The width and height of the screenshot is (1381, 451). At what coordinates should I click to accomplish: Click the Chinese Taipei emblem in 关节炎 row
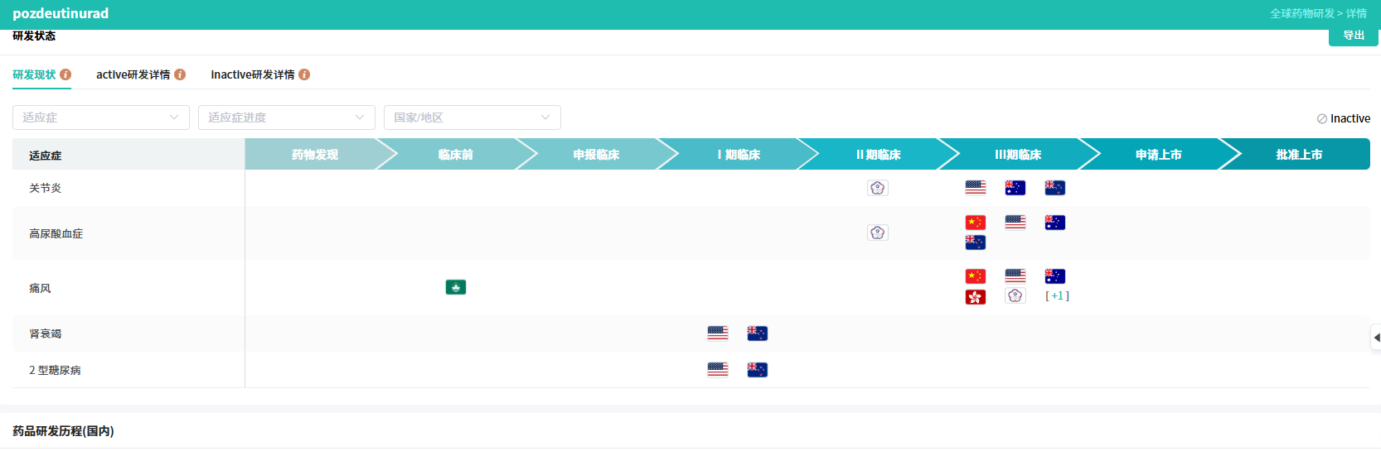click(x=878, y=188)
